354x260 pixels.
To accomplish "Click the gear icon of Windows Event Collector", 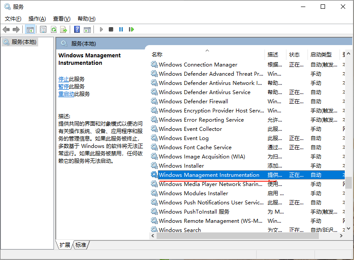I will click(154, 129).
